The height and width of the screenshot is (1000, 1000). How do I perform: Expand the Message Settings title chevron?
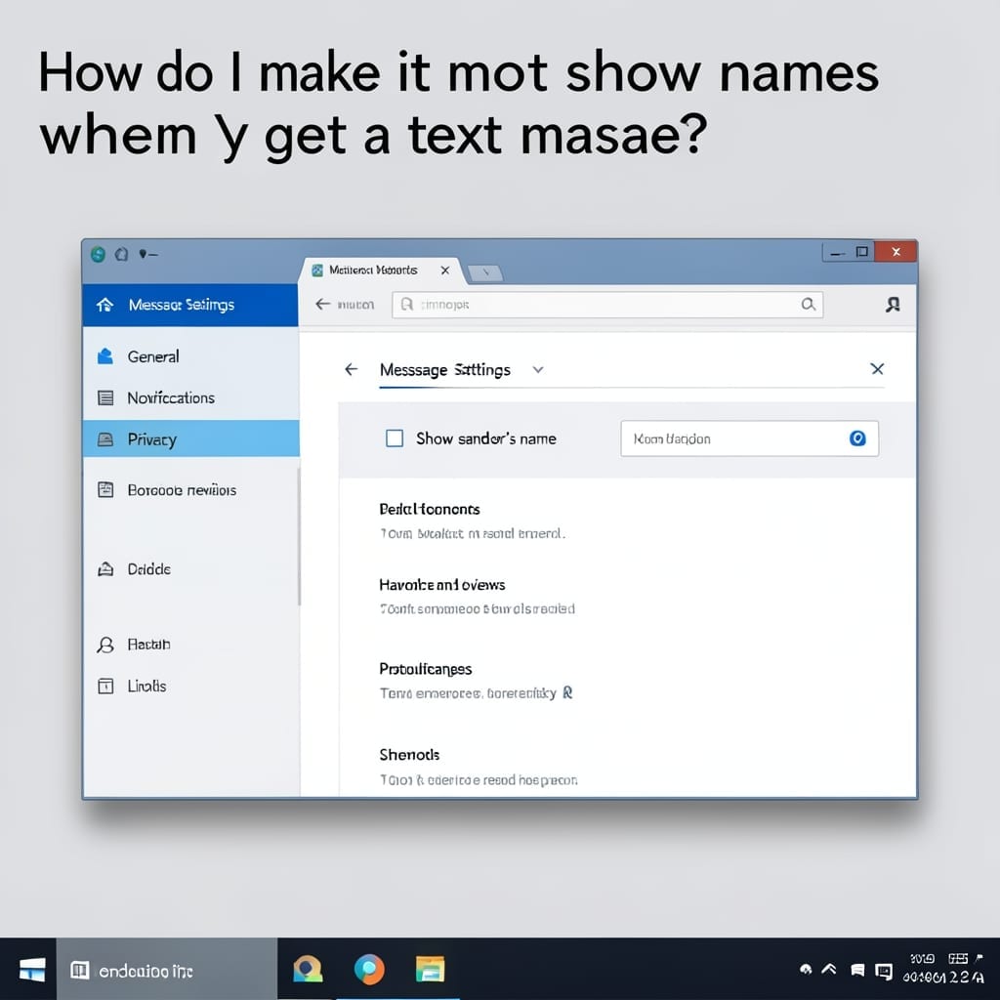point(538,370)
